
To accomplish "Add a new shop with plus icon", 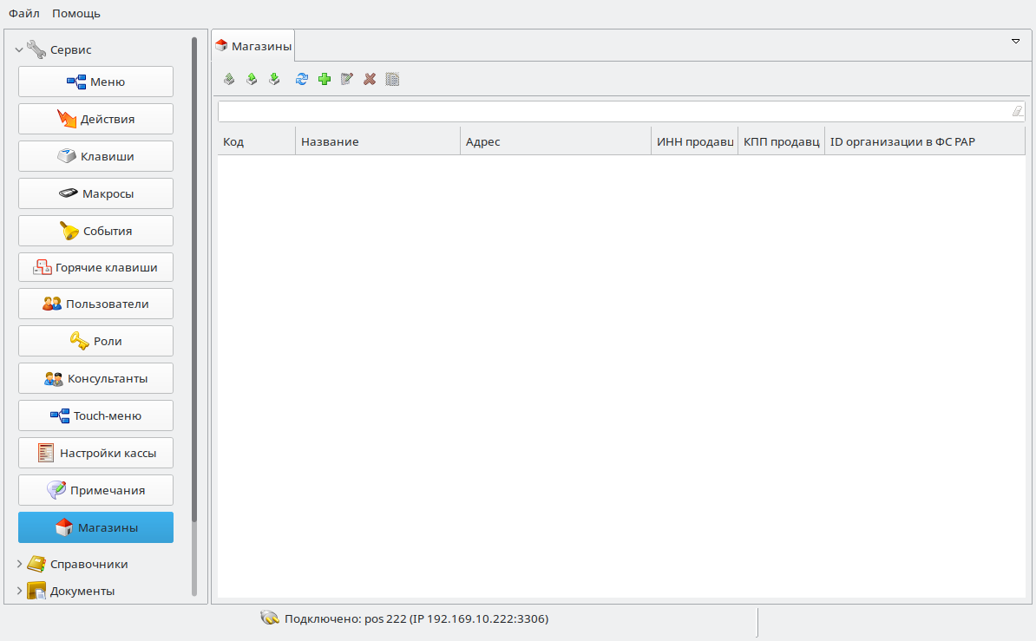I will tap(325, 79).
